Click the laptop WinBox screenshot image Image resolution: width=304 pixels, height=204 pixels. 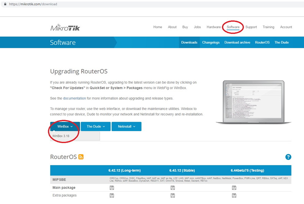pos(250,101)
